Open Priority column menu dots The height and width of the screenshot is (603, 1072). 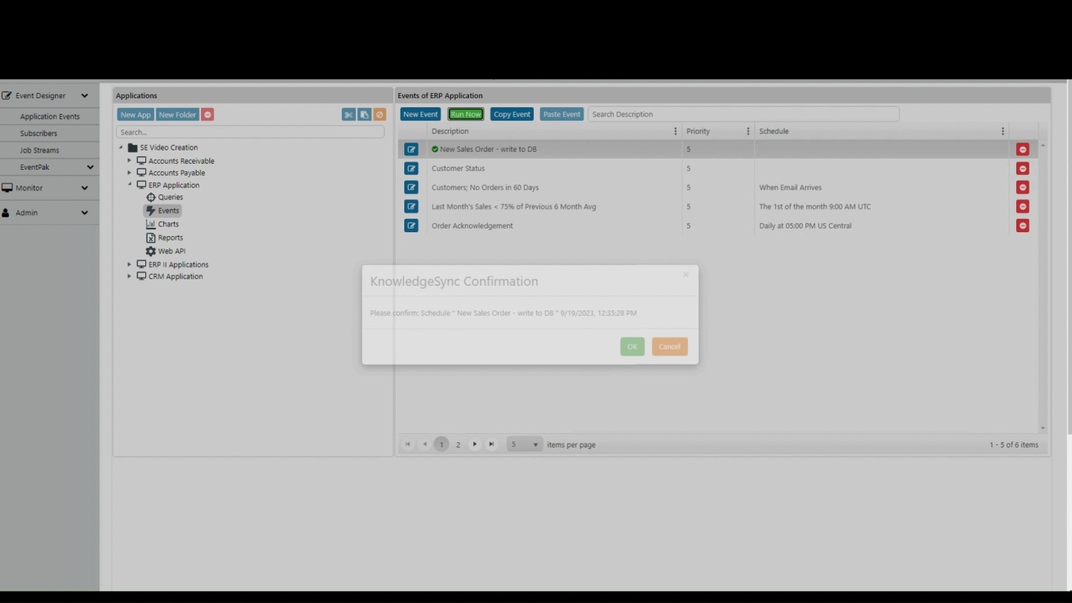pyautogui.click(x=748, y=131)
